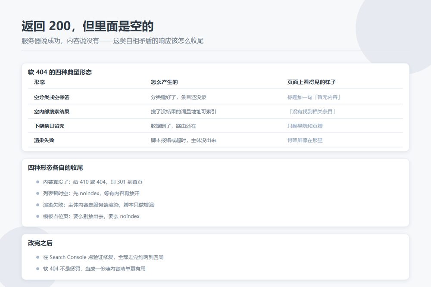Select the cell 空内部搜索结果
Image resolution: width=431 pixels, height=287 pixels.
tap(52, 112)
